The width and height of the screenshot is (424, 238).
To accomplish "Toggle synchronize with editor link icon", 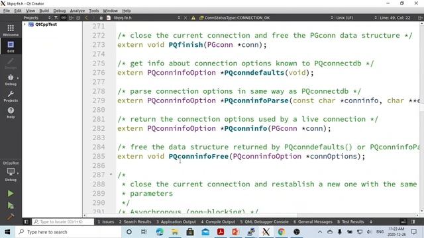I will pyautogui.click(x=64, y=18).
